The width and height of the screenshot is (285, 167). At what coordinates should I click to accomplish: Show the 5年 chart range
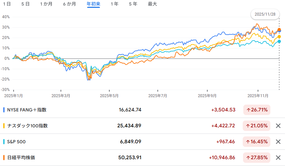(x=133, y=4)
